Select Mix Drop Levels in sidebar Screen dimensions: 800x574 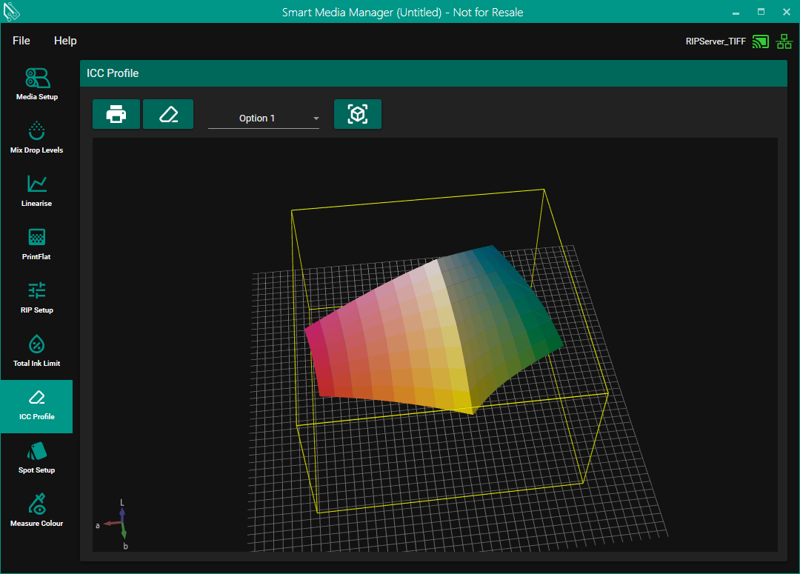[x=37, y=137]
